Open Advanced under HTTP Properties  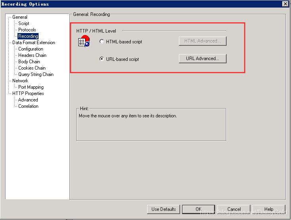point(28,100)
